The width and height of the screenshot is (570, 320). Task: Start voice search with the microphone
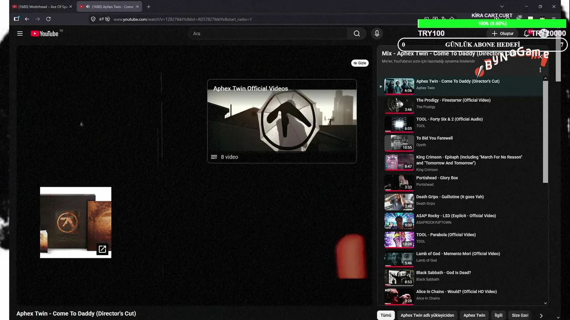(377, 33)
